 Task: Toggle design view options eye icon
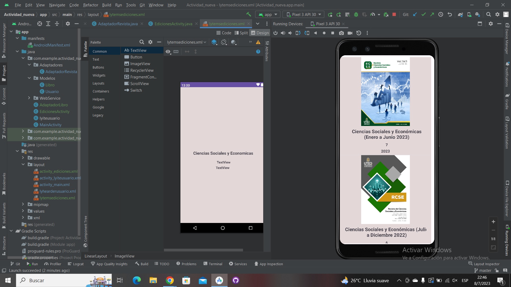(x=168, y=52)
